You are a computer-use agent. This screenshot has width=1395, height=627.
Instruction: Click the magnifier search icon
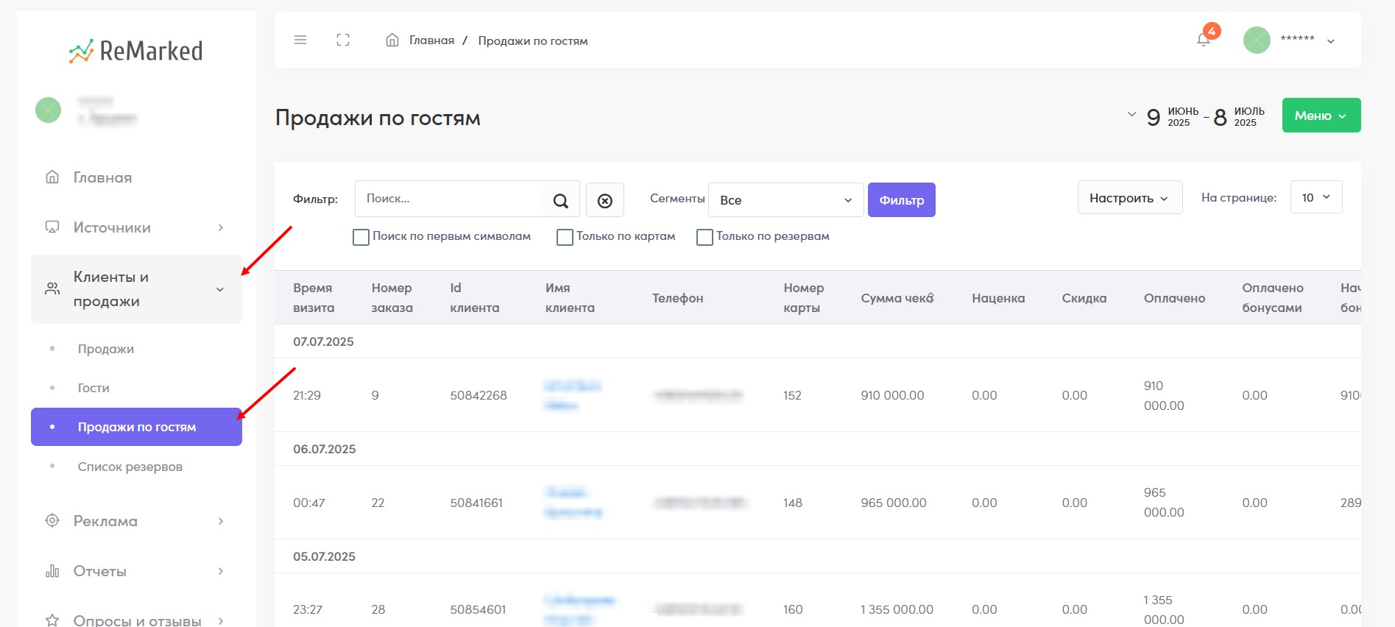point(560,200)
